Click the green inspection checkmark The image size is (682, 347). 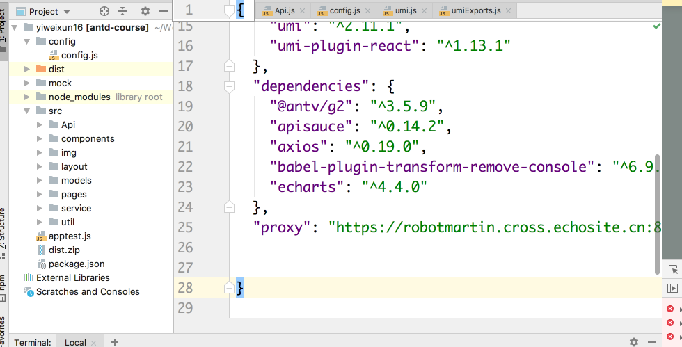657,26
